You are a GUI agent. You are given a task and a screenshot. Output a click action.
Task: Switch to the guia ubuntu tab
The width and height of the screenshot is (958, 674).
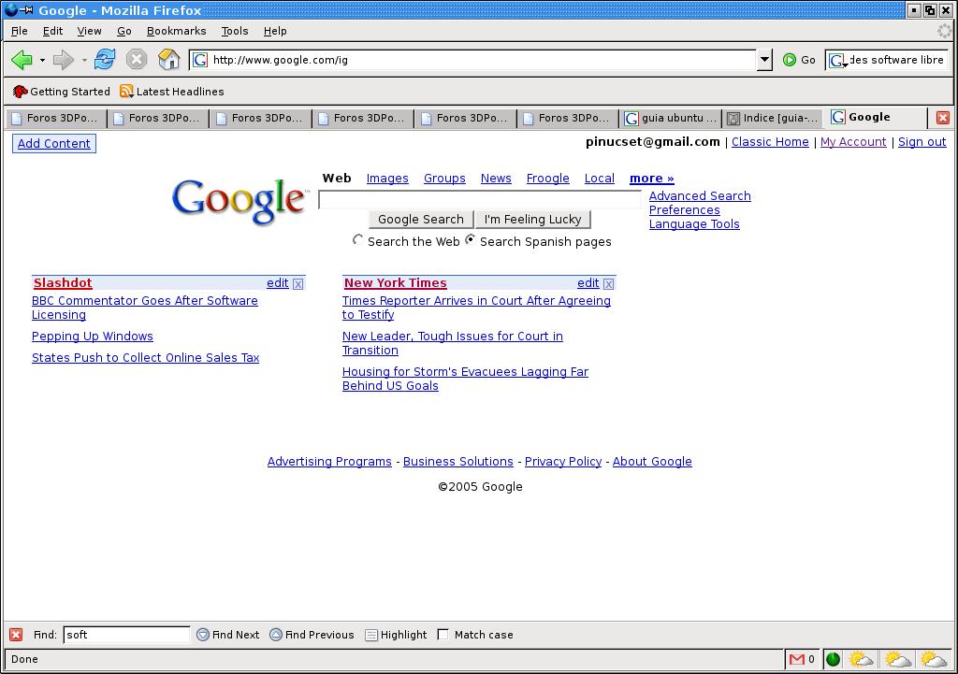click(670, 118)
